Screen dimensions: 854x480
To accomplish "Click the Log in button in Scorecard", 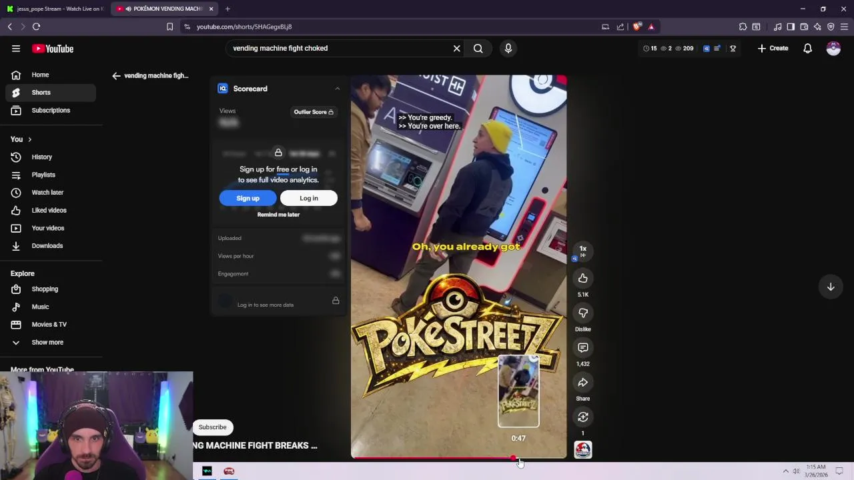I will (309, 198).
